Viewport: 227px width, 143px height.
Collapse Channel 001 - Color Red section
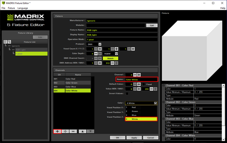(163, 85)
